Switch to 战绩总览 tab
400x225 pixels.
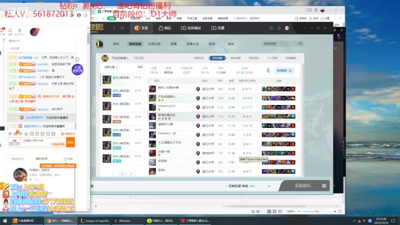(198, 58)
